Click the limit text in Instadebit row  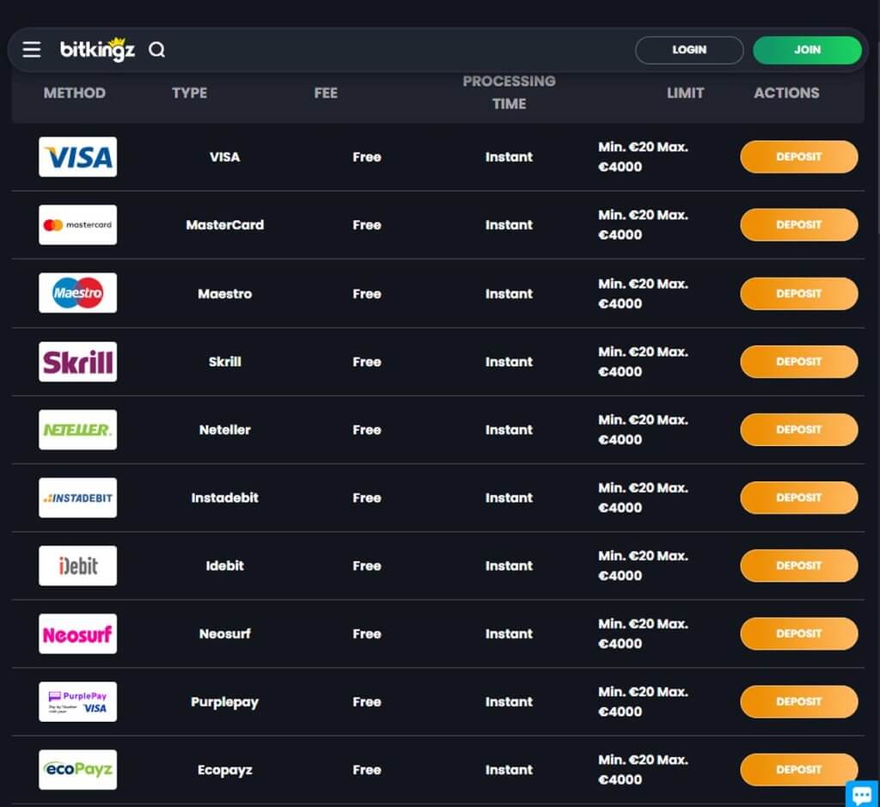tap(643, 498)
